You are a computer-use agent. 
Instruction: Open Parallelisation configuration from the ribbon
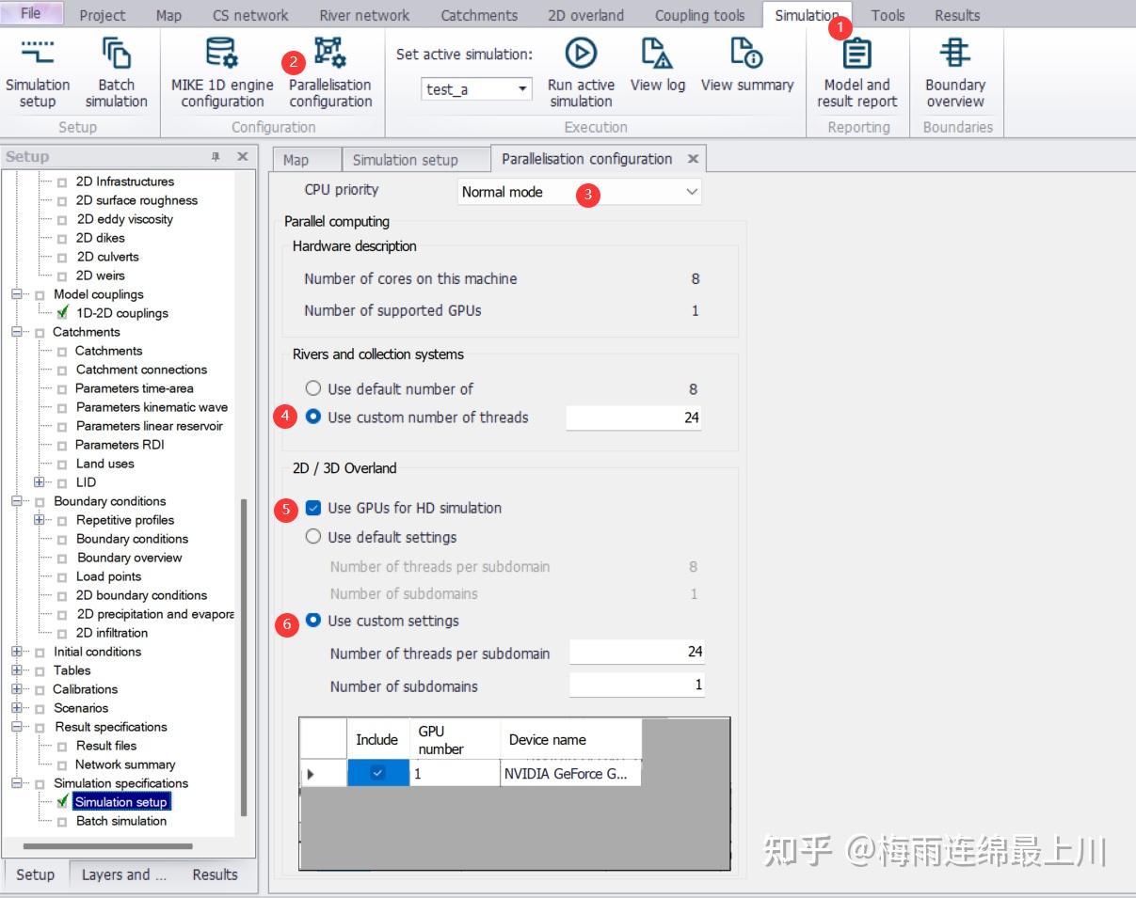pos(330,73)
